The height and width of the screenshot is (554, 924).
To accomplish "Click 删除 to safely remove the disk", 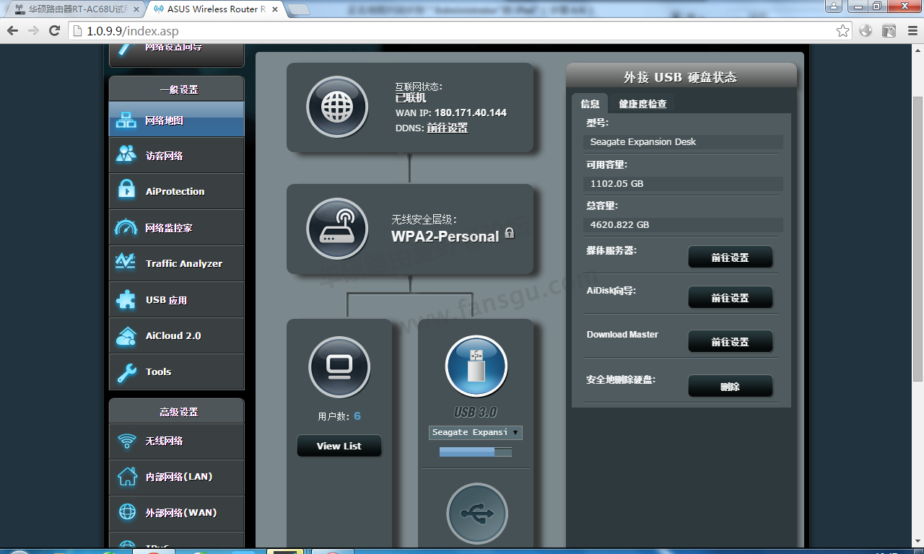I will pos(731,387).
